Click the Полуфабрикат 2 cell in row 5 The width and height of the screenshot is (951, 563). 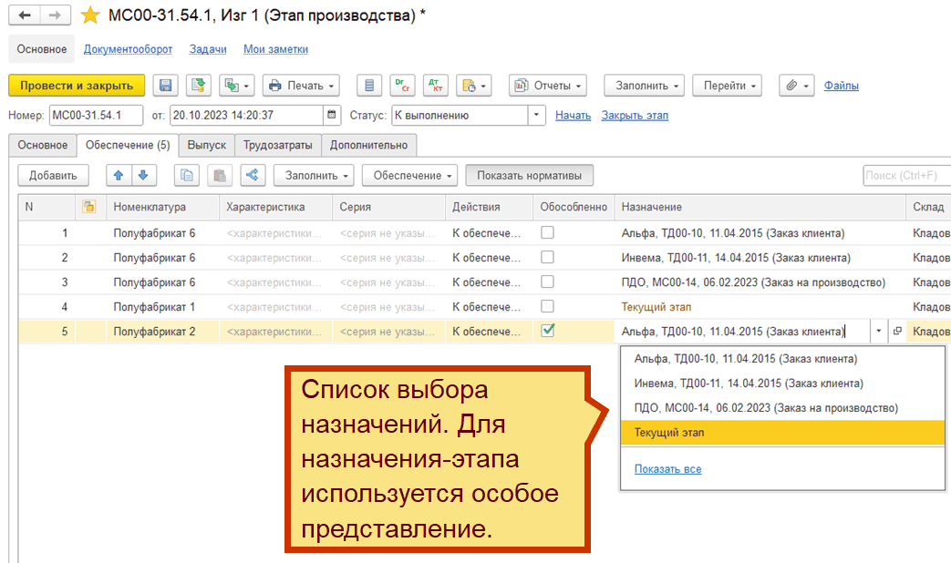[162, 332]
